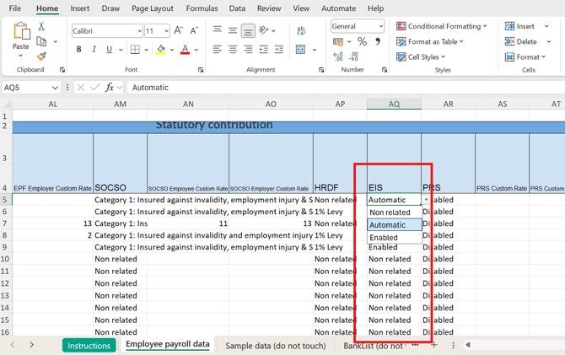Apply percent style
The width and height of the screenshot is (565, 355).
coord(362,42)
